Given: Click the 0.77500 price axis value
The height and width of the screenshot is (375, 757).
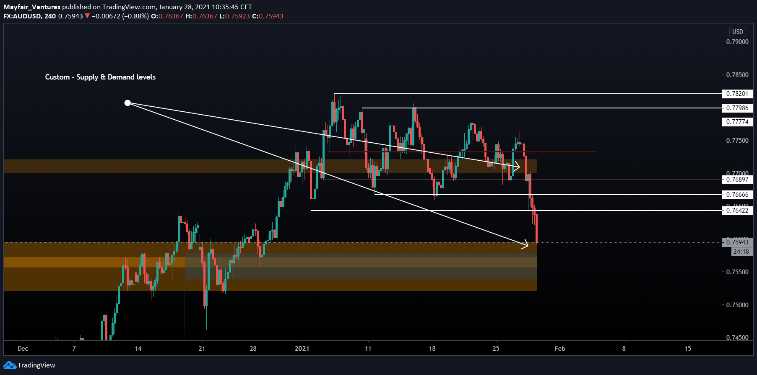Looking at the screenshot, I should click(x=737, y=141).
